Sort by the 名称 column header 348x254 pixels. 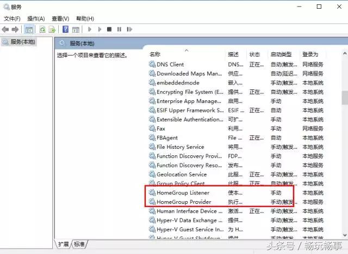pyautogui.click(x=154, y=55)
